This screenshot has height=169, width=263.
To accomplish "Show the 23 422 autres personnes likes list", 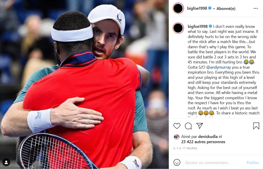I will click(203, 142).
